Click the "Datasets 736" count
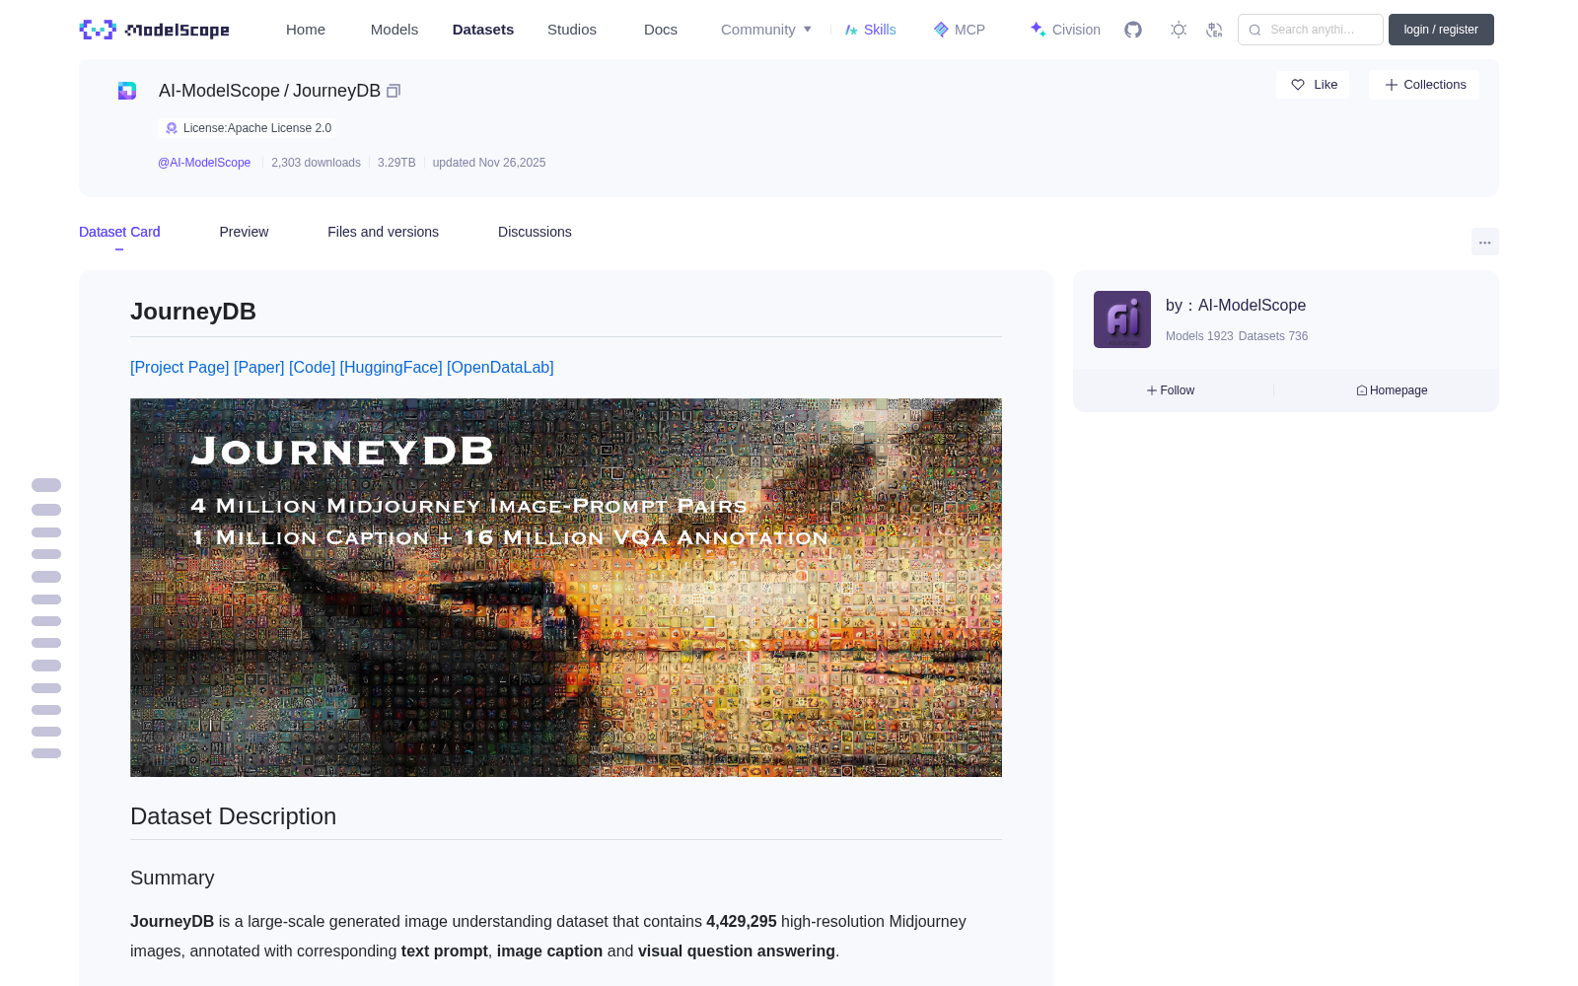The width and height of the screenshot is (1578, 986). point(1273,336)
